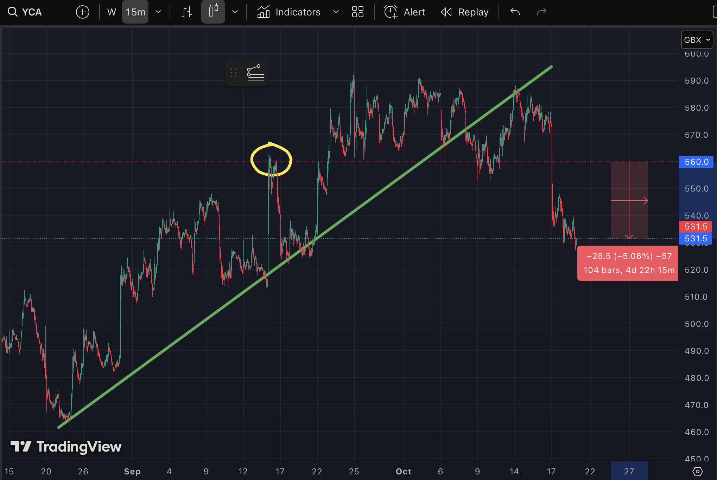The width and height of the screenshot is (717, 480).
Task: Expand the chart style dropdown chevron
Action: coord(235,12)
